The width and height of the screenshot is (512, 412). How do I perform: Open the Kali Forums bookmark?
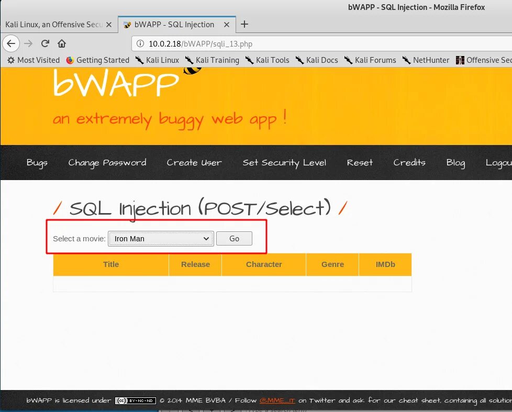click(x=370, y=60)
